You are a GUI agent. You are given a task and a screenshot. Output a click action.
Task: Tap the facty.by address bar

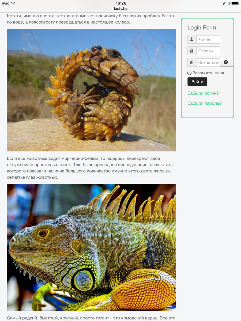coord(120,9)
